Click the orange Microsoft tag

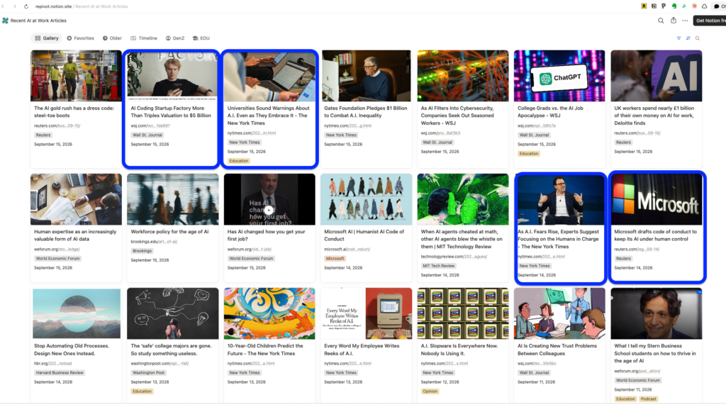click(335, 258)
